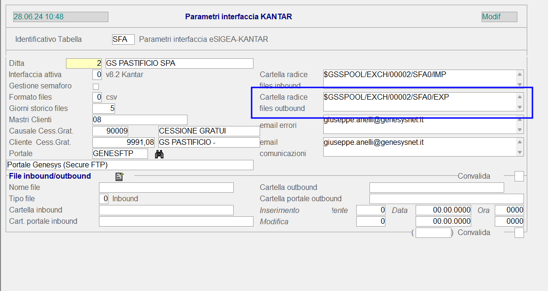Tick the Convalida checkbox in File inbound/outbound header
This screenshot has width=548, height=291.
pos(519,176)
